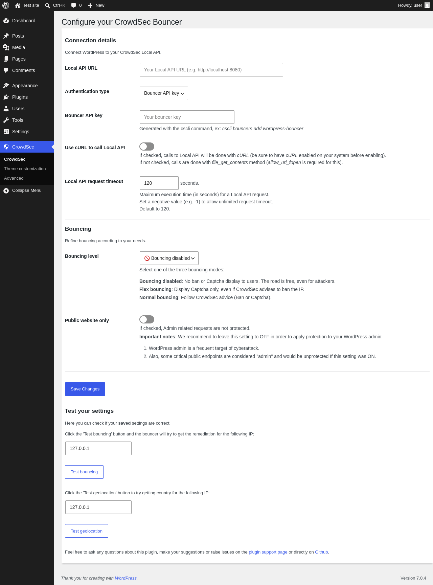Click the Test geolocation button

tap(87, 531)
